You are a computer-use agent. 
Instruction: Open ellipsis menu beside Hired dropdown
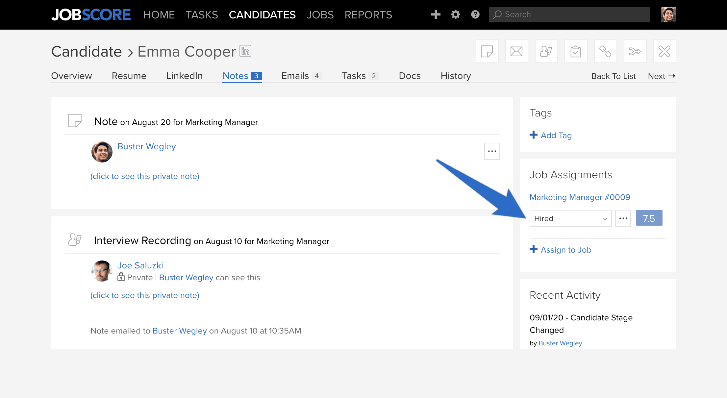pyautogui.click(x=623, y=218)
